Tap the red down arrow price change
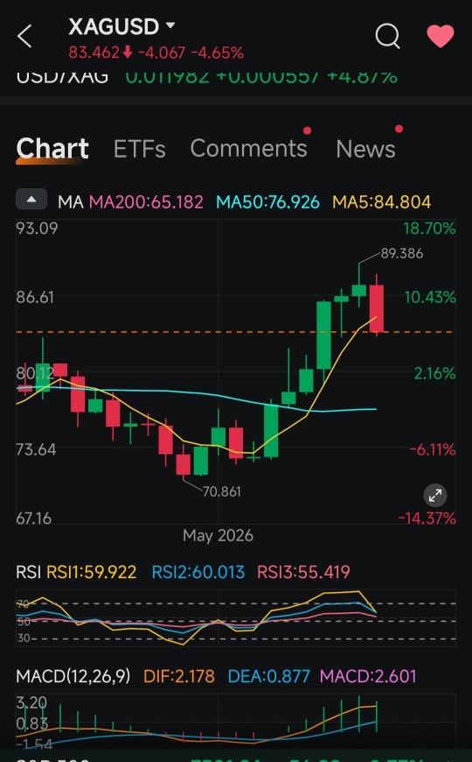472x762 pixels. point(127,52)
